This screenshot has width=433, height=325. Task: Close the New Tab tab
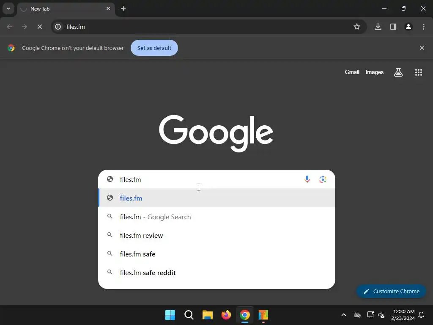(x=108, y=8)
